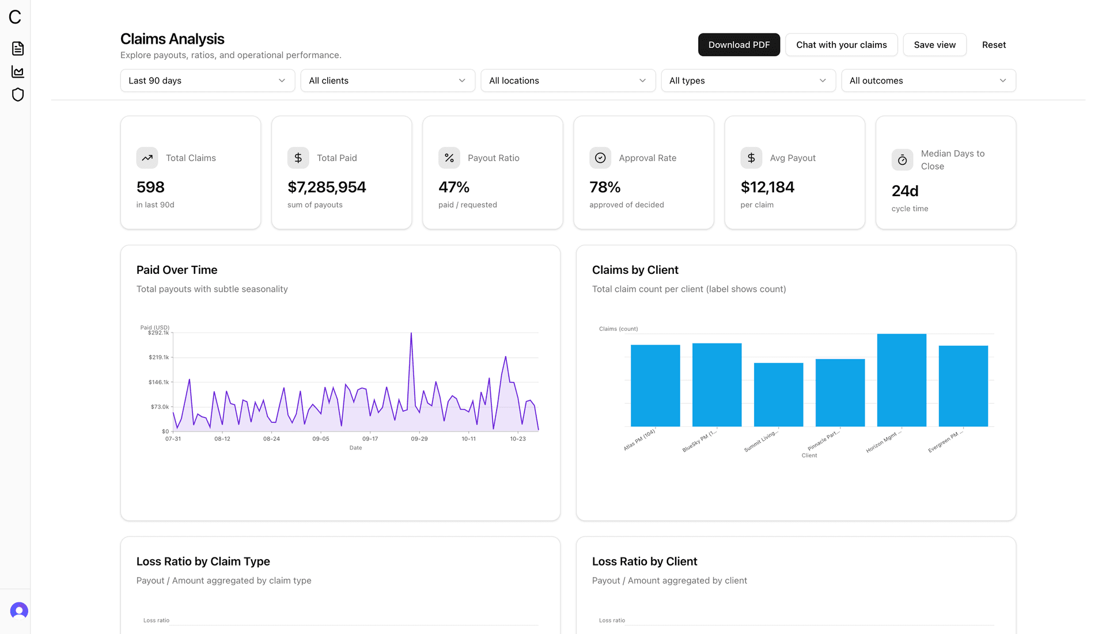
Task: Open the claims document icon in the sidebar
Action: pos(17,48)
